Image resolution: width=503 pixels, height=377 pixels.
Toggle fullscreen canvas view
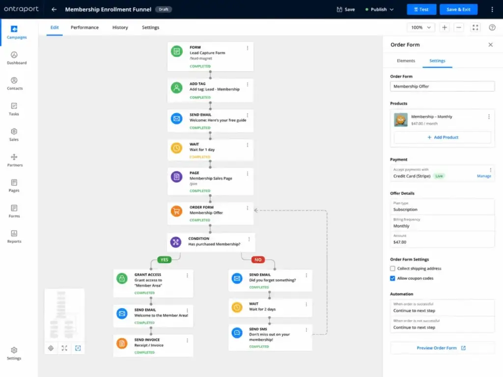[475, 27]
